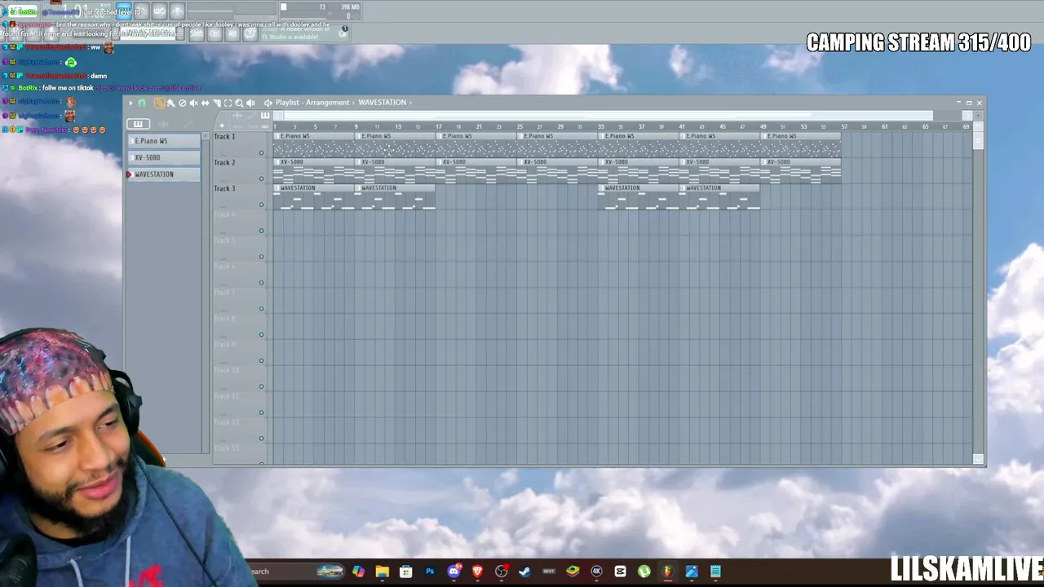Image resolution: width=1044 pixels, height=587 pixels.
Task: Open clip menu of WAVESTATION at bar 33
Action: click(x=602, y=188)
